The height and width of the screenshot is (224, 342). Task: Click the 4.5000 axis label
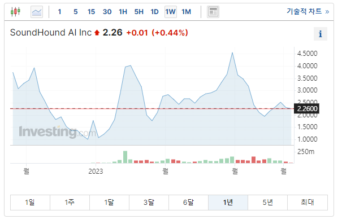click(x=307, y=54)
